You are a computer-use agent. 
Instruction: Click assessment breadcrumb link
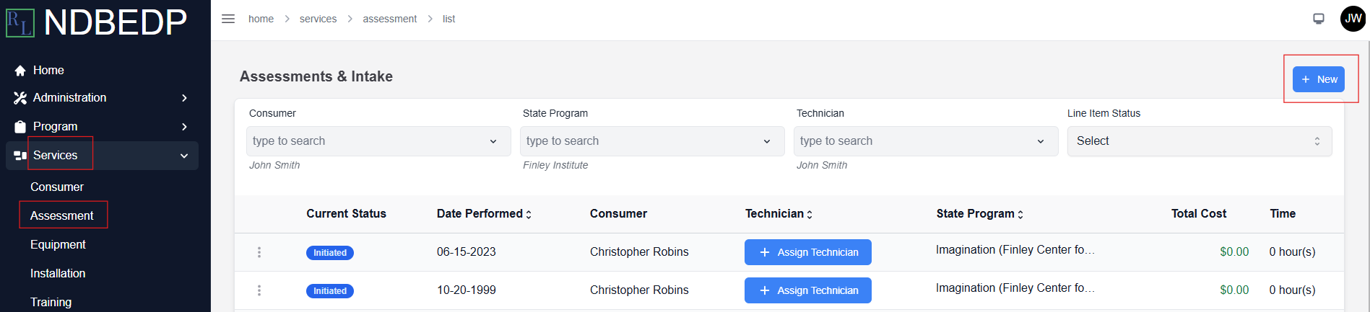(390, 19)
